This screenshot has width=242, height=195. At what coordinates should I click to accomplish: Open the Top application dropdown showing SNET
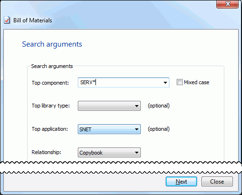109,129
